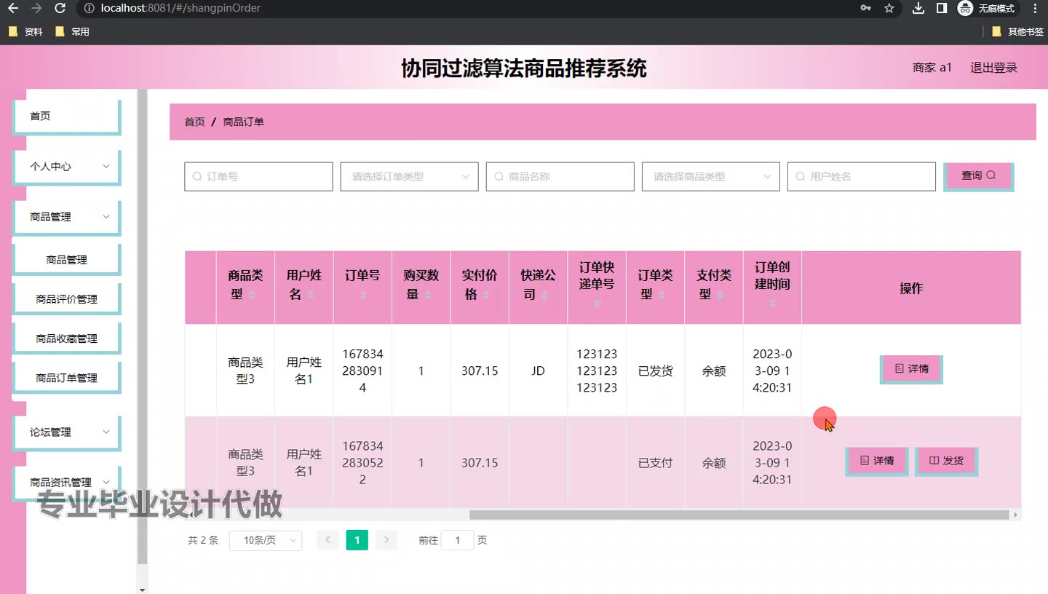
Task: Click the previous page arrow
Action: pos(327,540)
